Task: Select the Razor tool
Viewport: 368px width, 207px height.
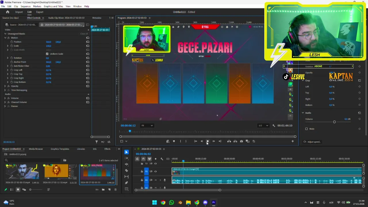Action: 126,170
